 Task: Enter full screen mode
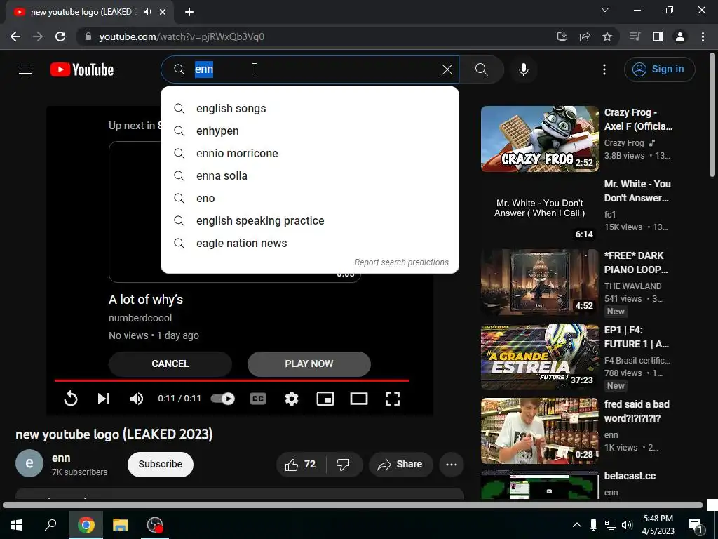[x=393, y=399]
